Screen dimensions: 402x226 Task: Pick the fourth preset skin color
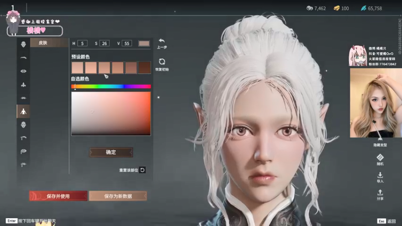(x=118, y=67)
